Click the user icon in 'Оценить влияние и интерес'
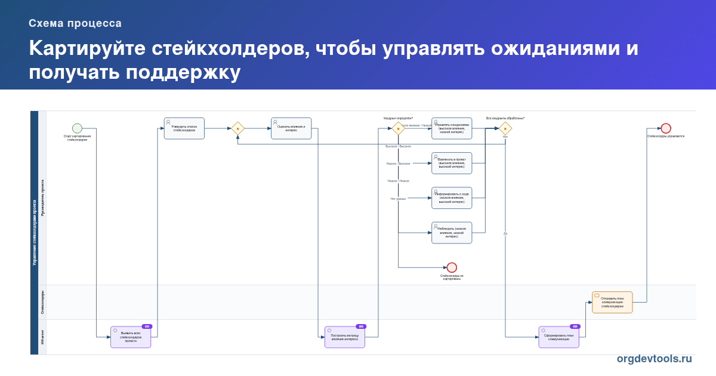This screenshot has width=716, height=376. (275, 122)
